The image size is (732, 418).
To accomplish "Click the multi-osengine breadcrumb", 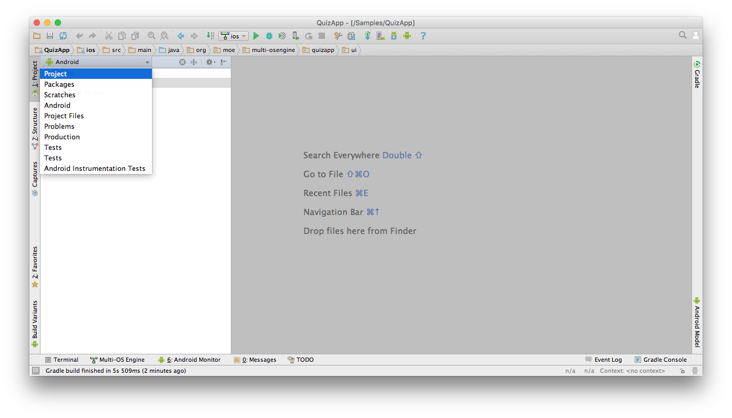I will 269,50.
